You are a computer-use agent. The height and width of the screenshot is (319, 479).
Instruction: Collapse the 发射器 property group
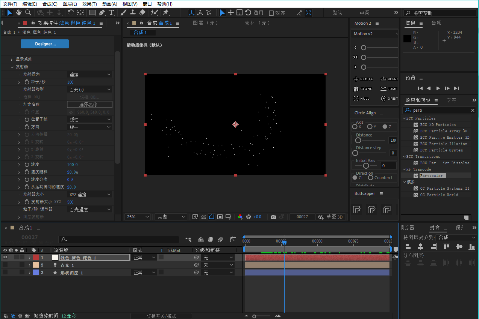[x=12, y=67]
